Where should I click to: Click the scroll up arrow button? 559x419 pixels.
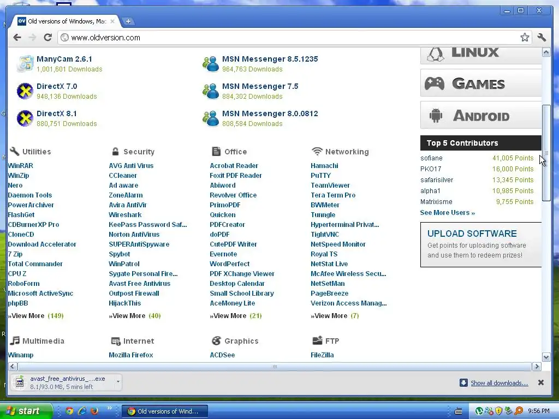click(546, 52)
